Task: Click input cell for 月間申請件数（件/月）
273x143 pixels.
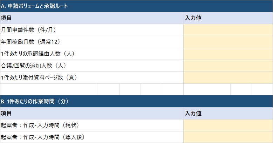Action: tap(228, 30)
